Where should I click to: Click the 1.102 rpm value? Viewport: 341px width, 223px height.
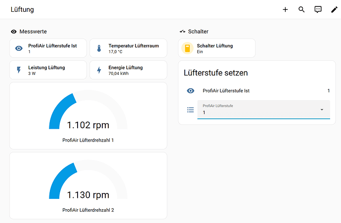tap(88, 125)
